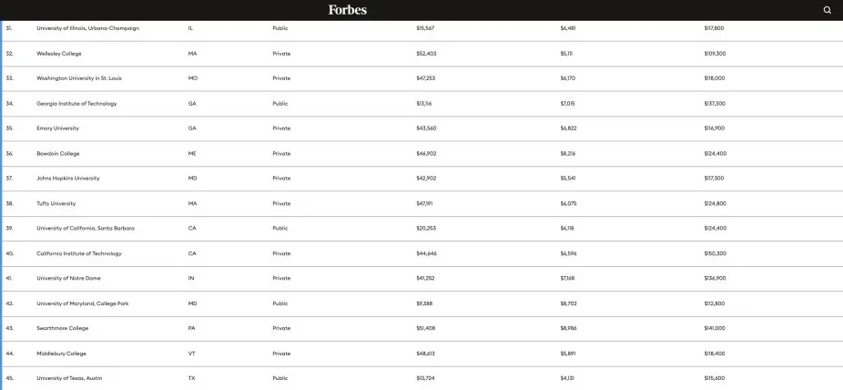Open Bowdoin College entry

tap(58, 153)
